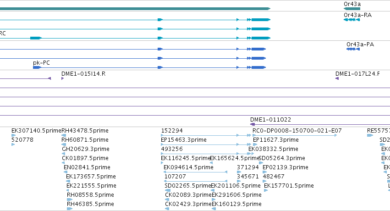
Task: Click the DME1-015I14.R arrow marker
Action: coord(62,78)
